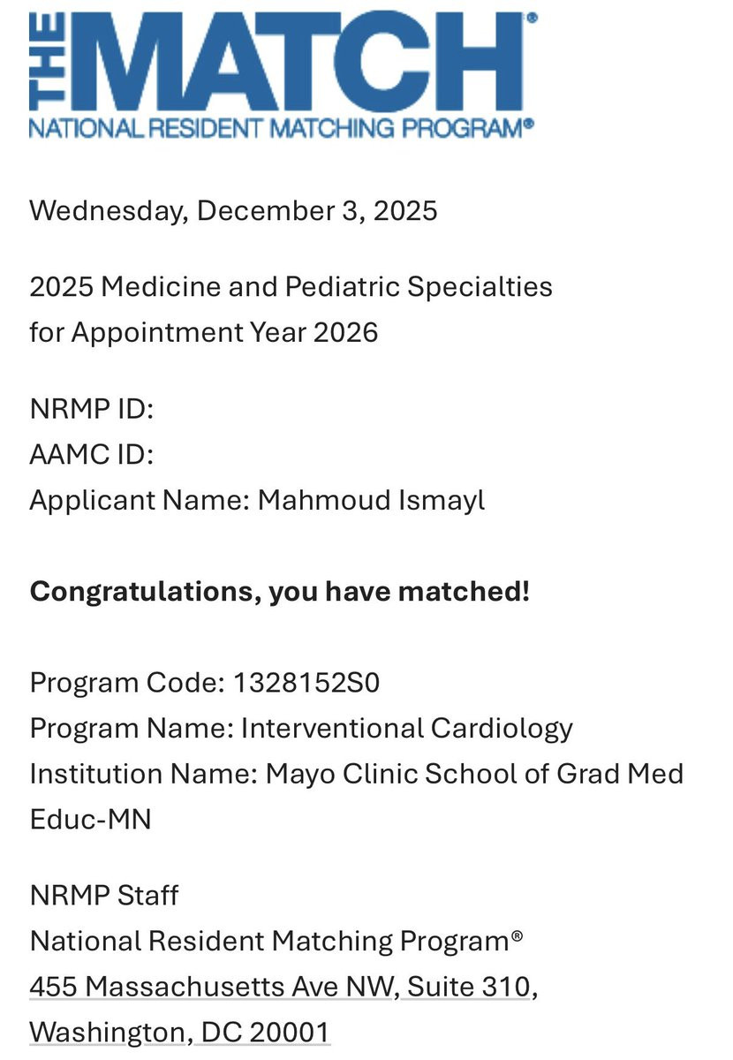Select the "Educ-MN" text
This screenshot has width=733, height=1060.
click(90, 820)
